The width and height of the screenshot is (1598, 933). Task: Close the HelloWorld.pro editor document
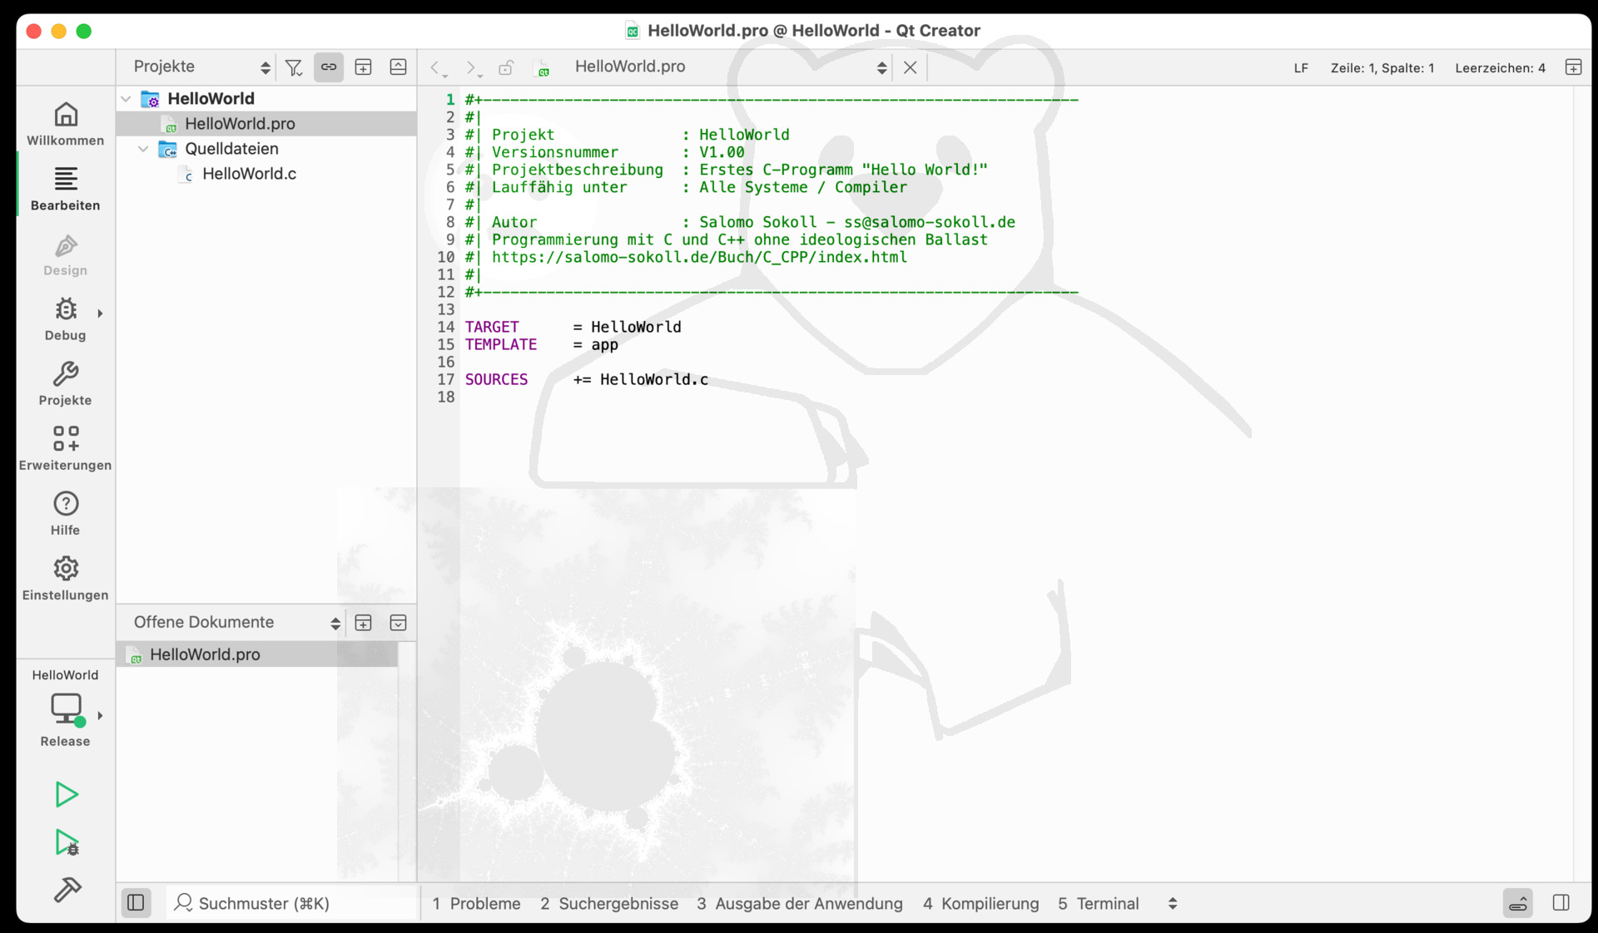coord(910,67)
